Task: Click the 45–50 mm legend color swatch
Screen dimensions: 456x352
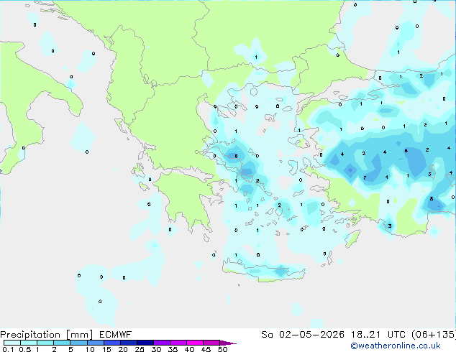Action: 211,343
